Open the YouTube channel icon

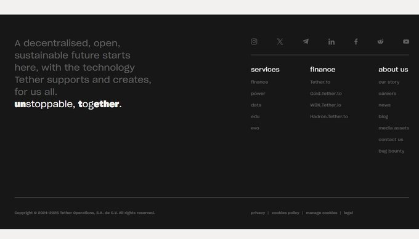pos(406,42)
